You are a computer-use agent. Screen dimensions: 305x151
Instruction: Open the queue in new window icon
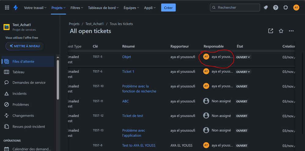270,31
